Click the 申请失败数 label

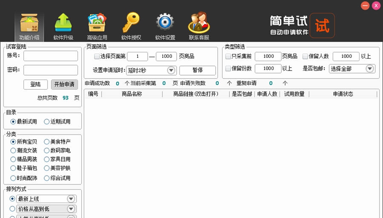193,83
